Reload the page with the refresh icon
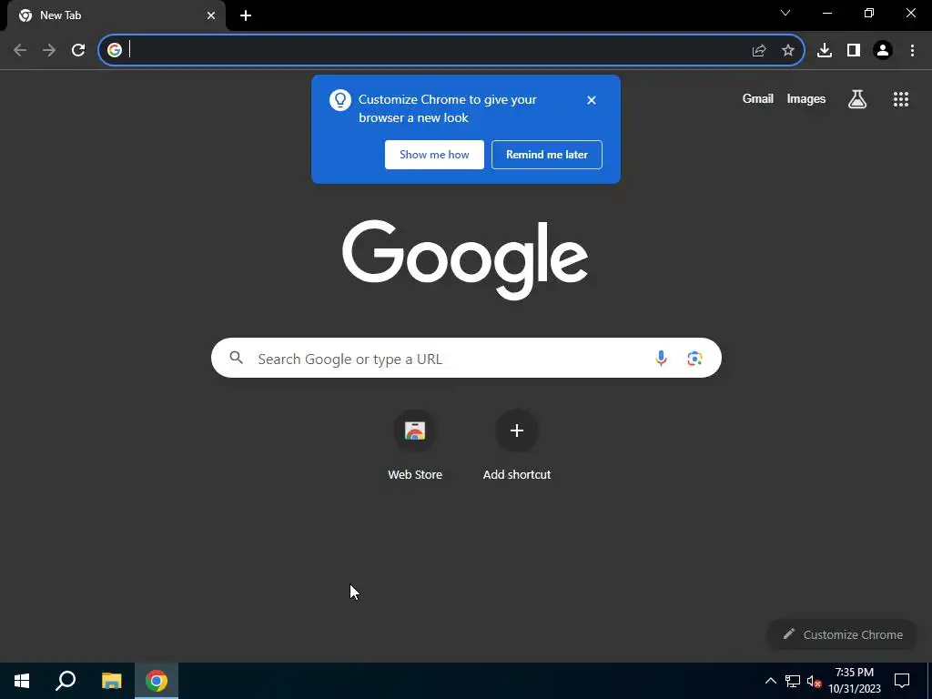The image size is (932, 699). tap(78, 50)
